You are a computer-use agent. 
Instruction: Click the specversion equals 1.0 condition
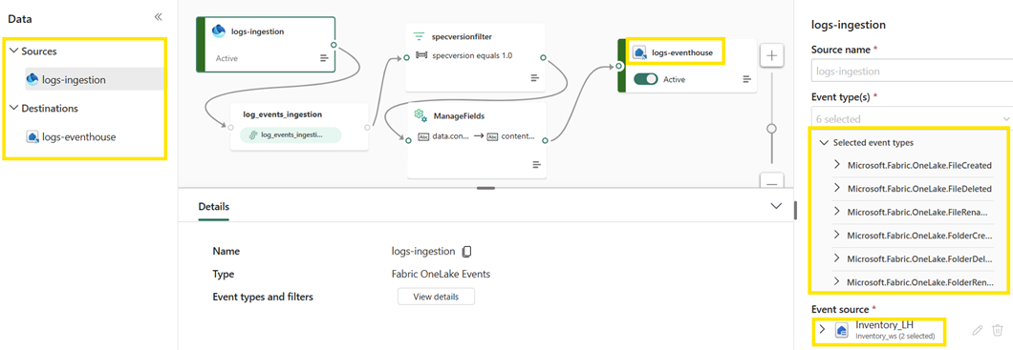[x=472, y=55]
